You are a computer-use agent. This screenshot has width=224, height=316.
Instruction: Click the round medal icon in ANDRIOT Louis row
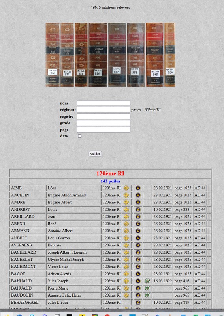(x=138, y=209)
